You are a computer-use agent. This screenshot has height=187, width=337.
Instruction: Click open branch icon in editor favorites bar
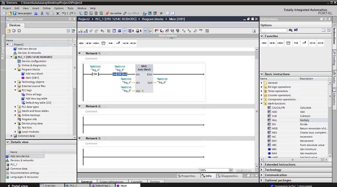pyautogui.click(x=111, y=43)
